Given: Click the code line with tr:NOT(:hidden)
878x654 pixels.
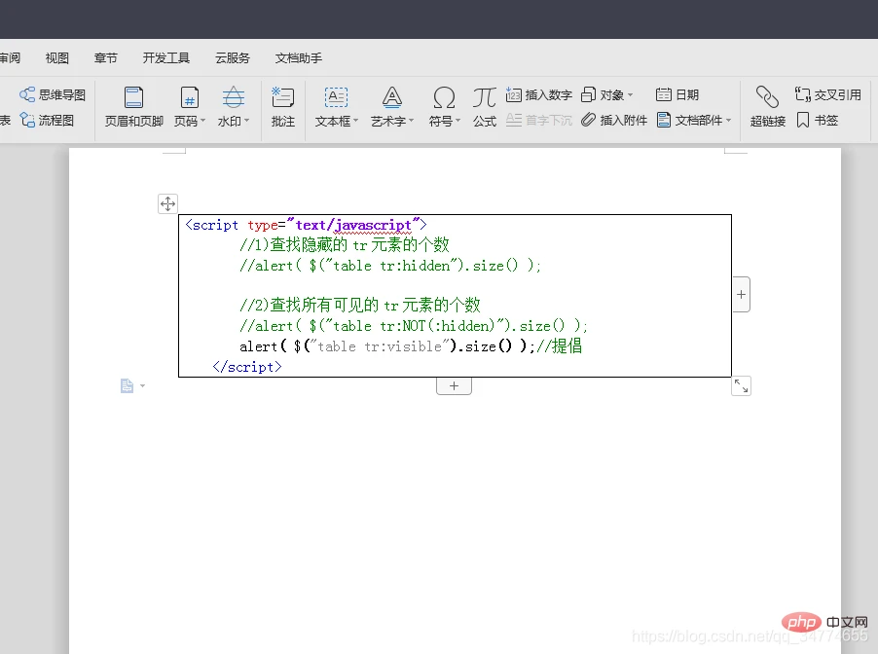Looking at the screenshot, I should coord(414,326).
